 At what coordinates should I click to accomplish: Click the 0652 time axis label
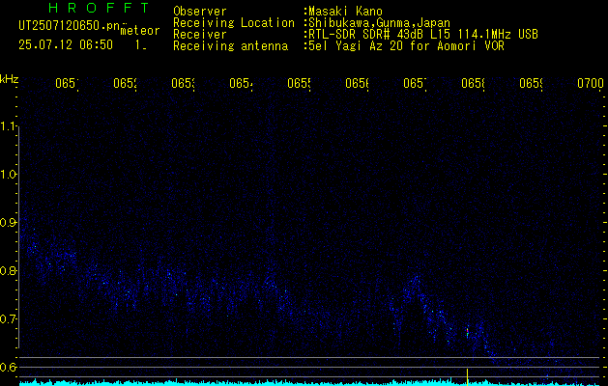(x=125, y=83)
